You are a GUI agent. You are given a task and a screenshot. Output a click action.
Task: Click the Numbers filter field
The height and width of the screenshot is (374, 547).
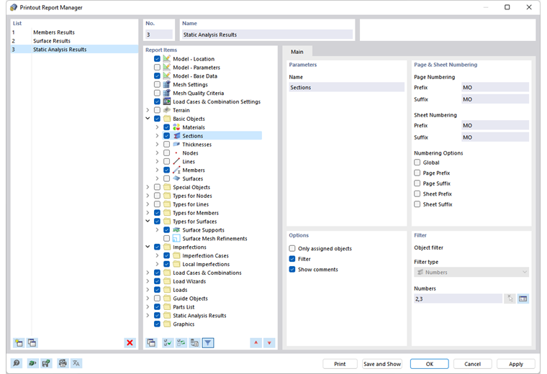(458, 298)
